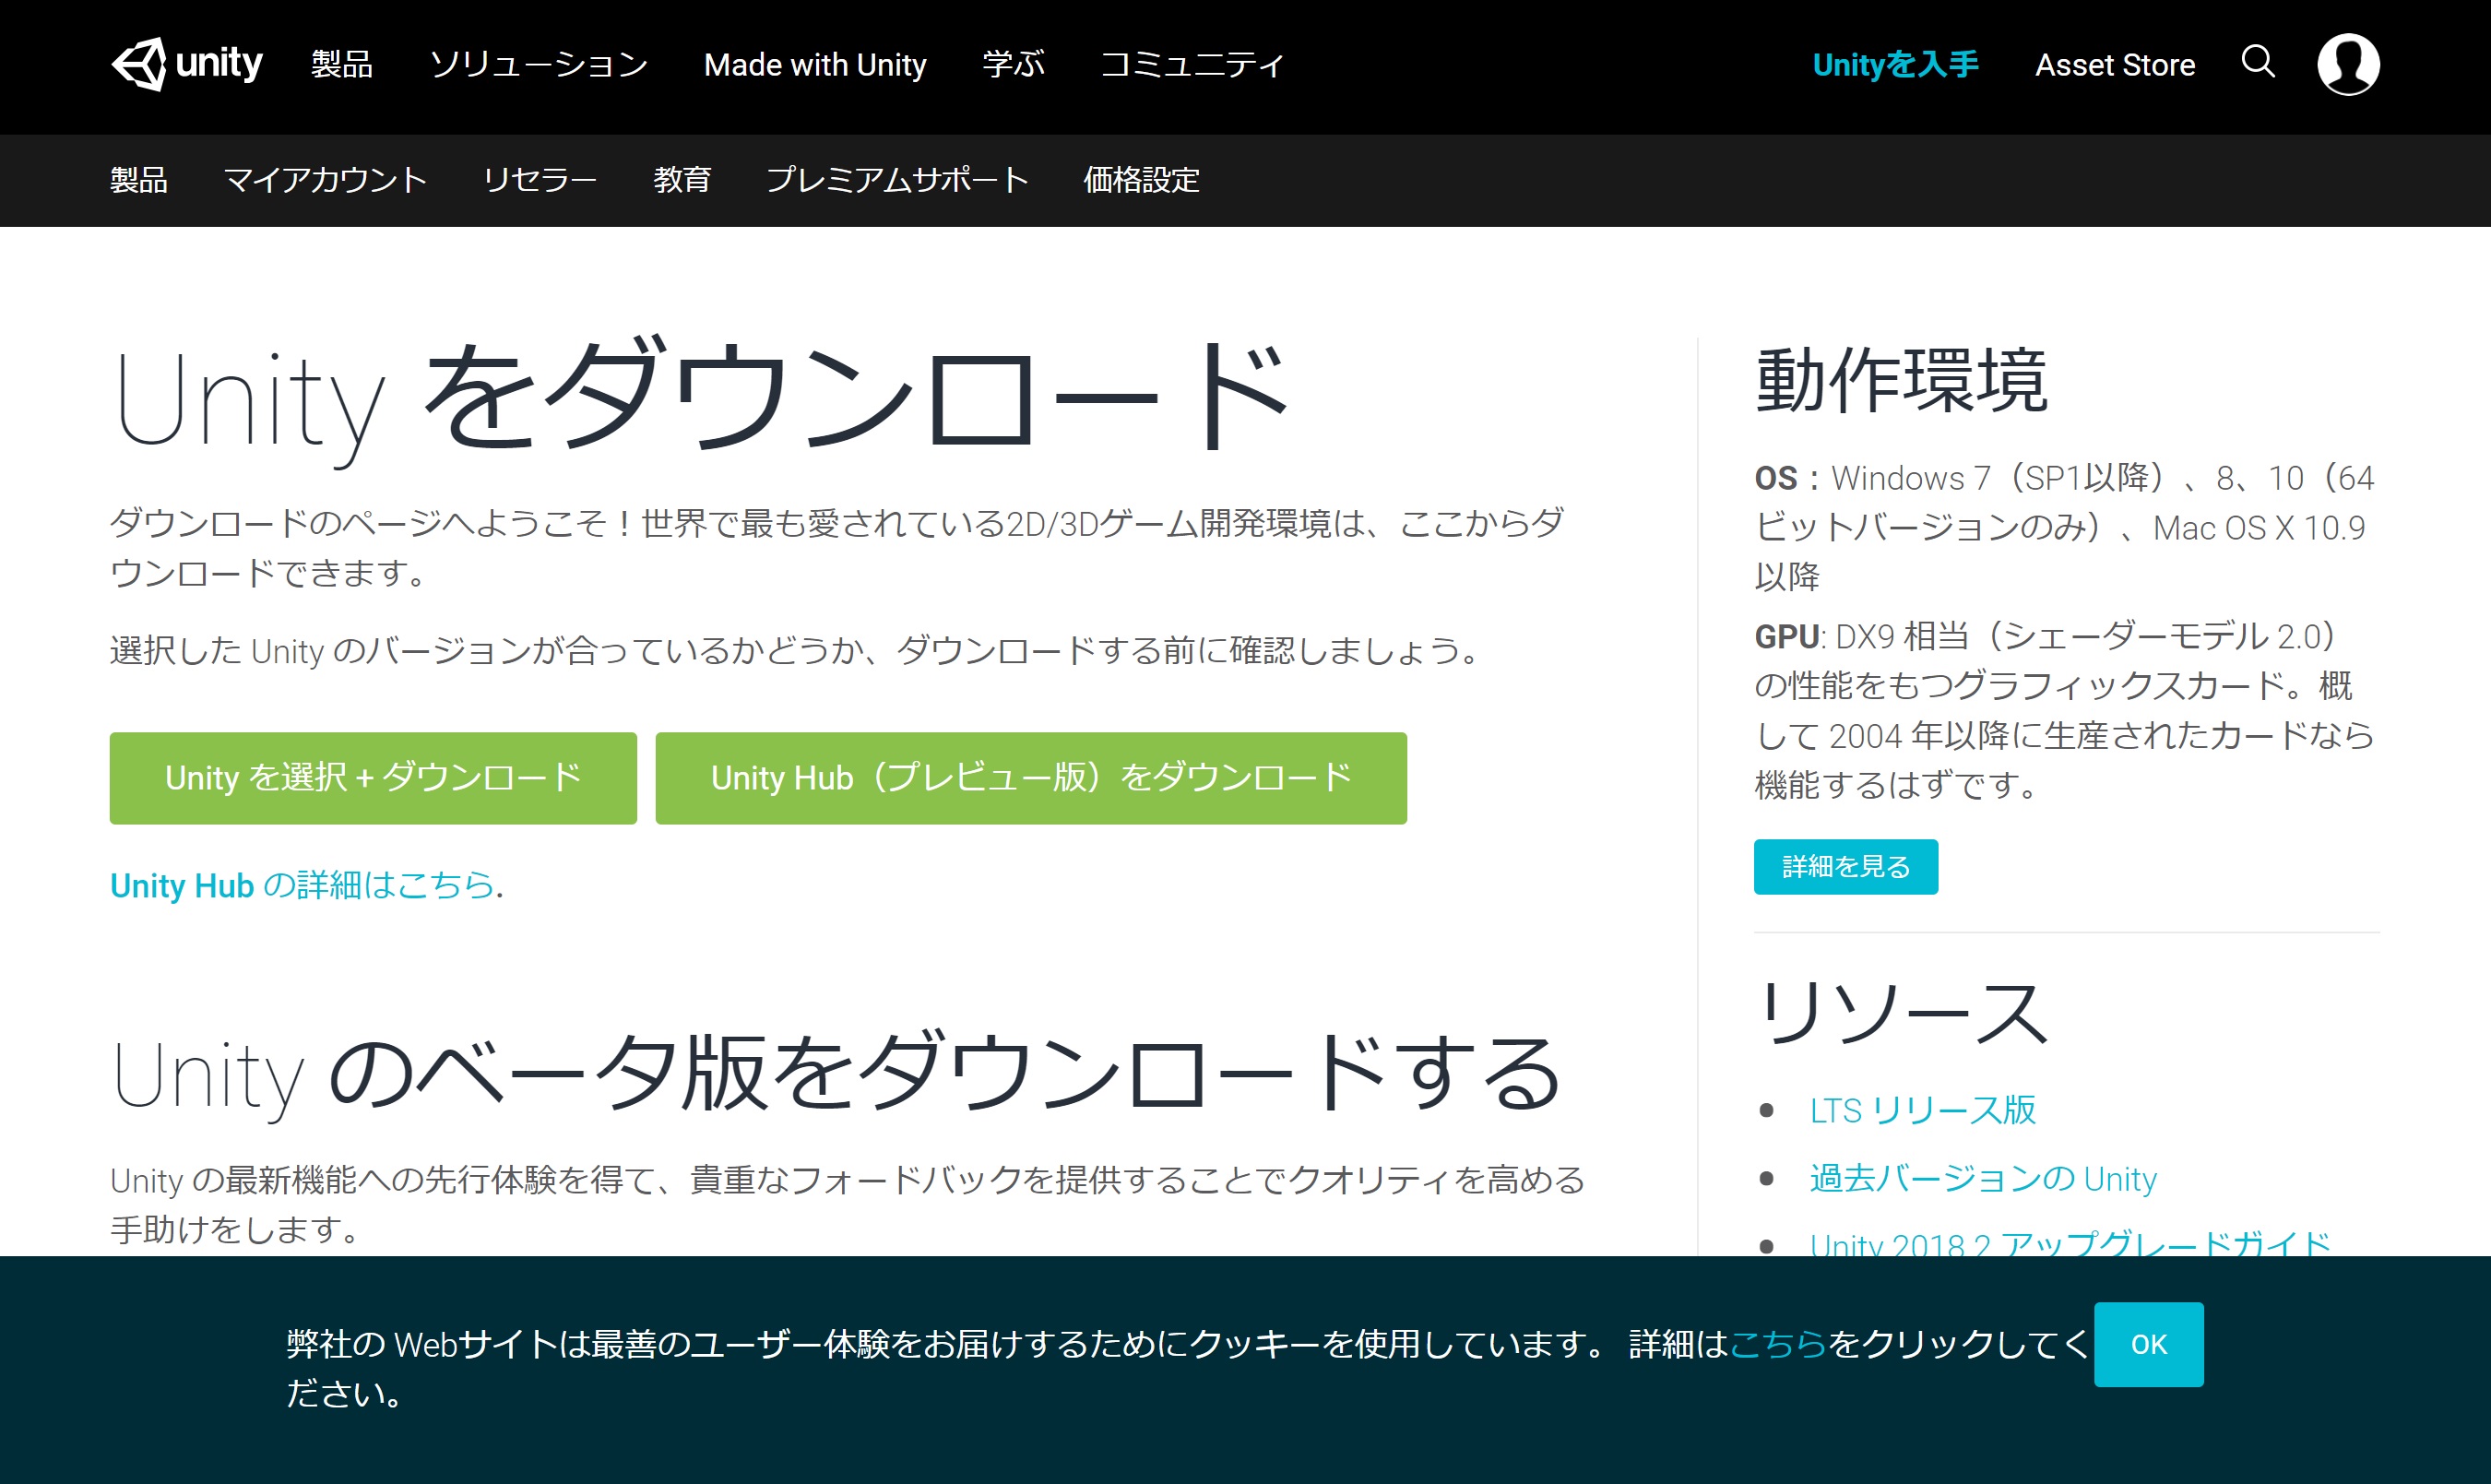
Task: Click 詳細を見る under 動作環境
Action: pyautogui.click(x=1845, y=867)
